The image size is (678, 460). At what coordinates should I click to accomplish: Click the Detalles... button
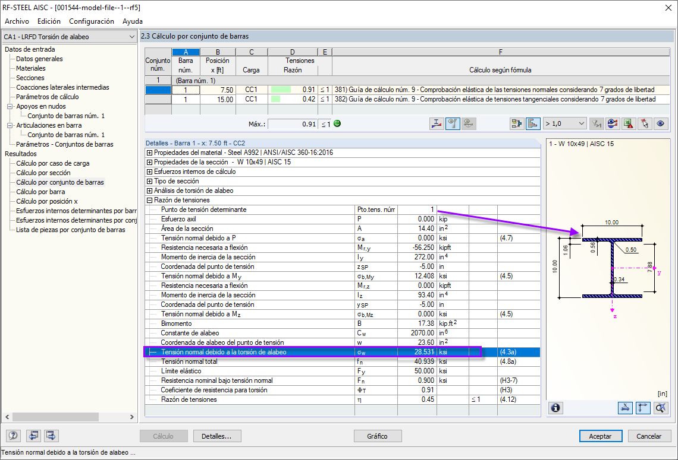click(216, 436)
